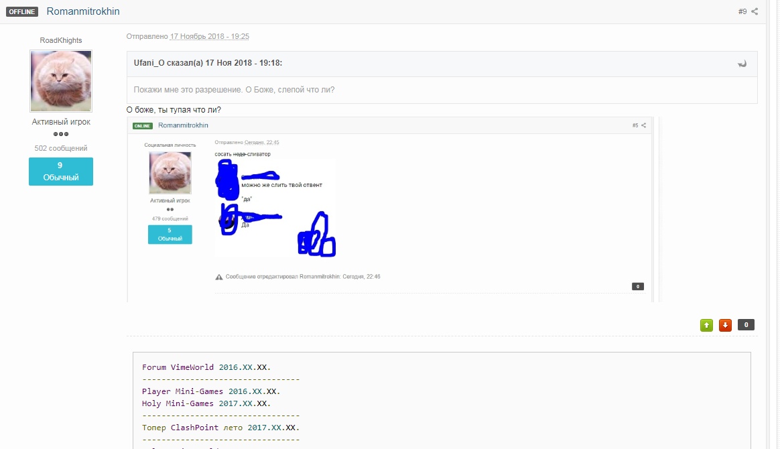Click the ONLINE badge in embedded screenshot
The height and width of the screenshot is (449, 780).
click(x=142, y=126)
